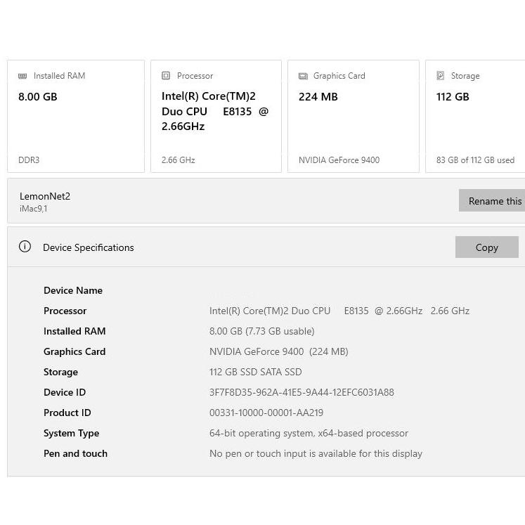The height and width of the screenshot is (525, 525).
Task: Click the Product ID label
Action: (67, 413)
